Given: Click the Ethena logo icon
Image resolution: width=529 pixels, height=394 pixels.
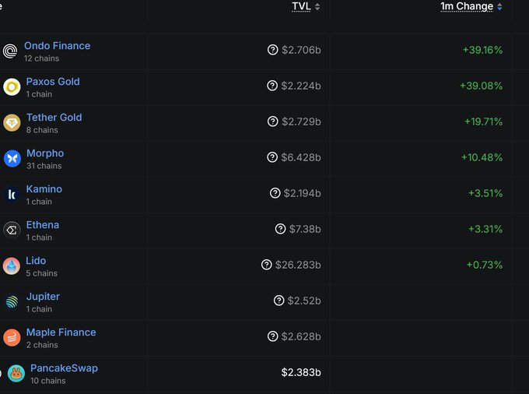Looking at the screenshot, I should 12,230.
